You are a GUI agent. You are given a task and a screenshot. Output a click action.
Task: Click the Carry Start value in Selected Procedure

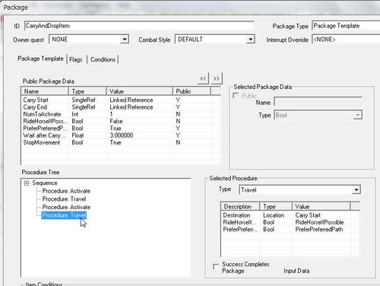308,215
